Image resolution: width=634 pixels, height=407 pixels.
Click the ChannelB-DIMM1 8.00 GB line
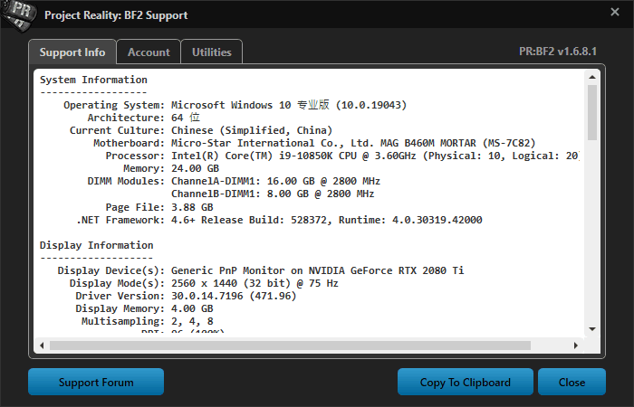[273, 194]
